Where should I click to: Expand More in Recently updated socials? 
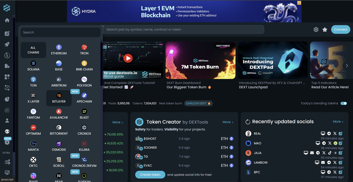click(x=338, y=122)
